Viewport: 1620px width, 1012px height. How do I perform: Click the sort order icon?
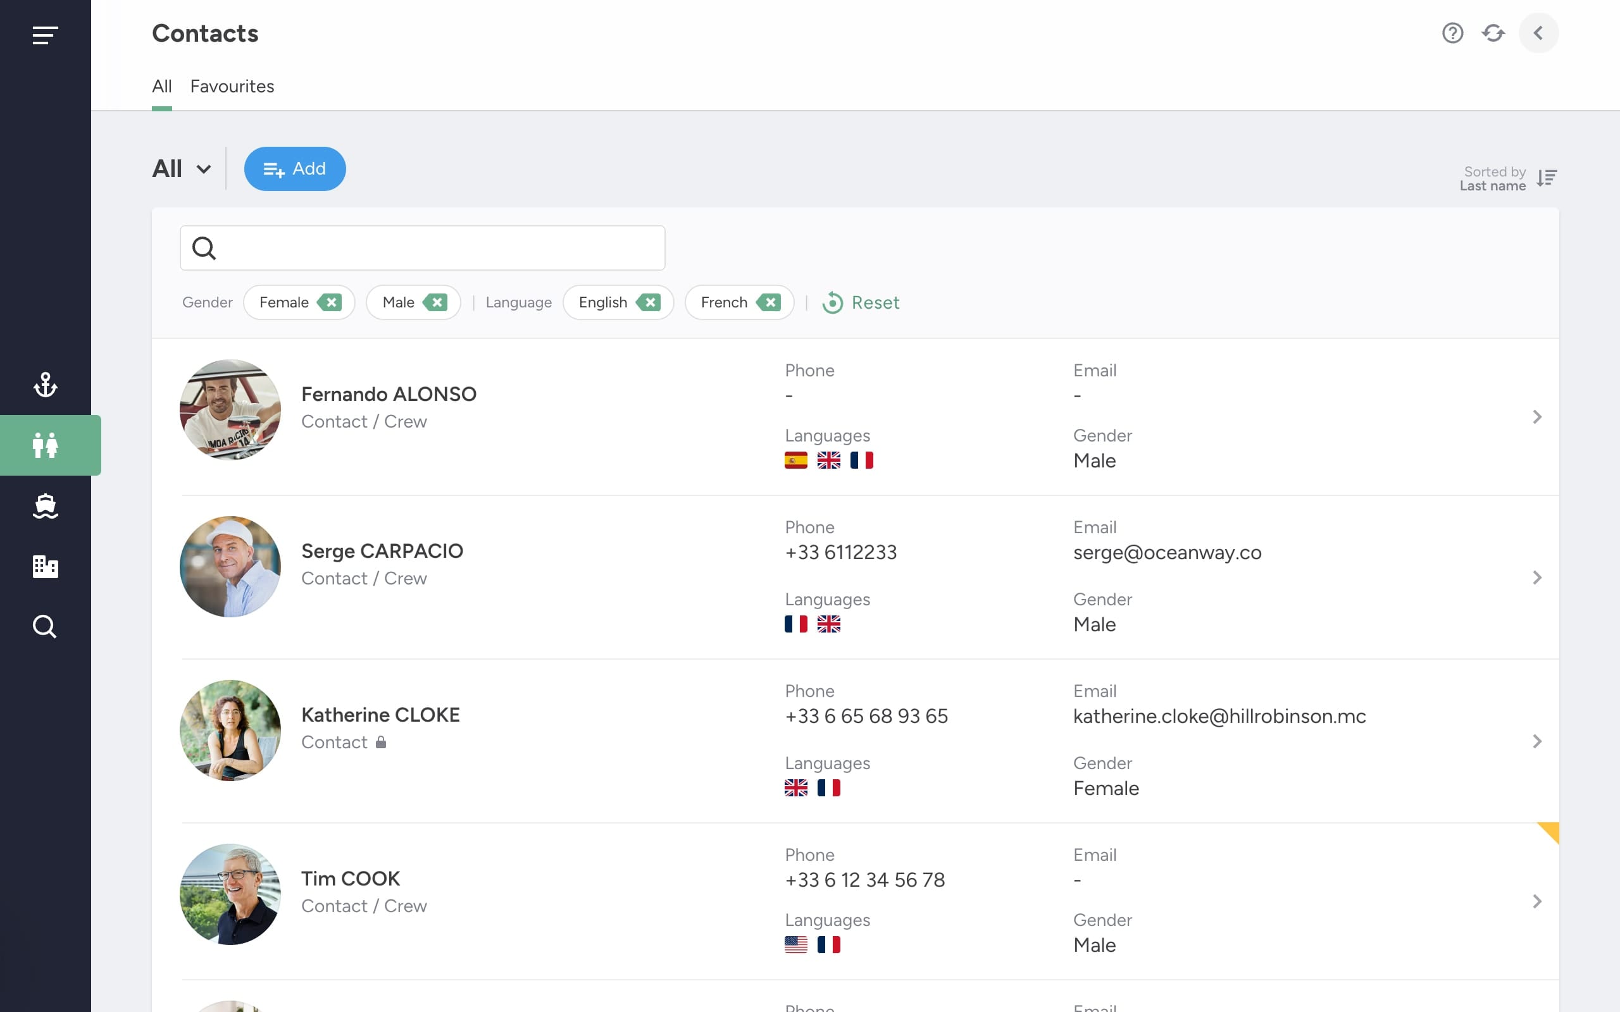(1546, 178)
